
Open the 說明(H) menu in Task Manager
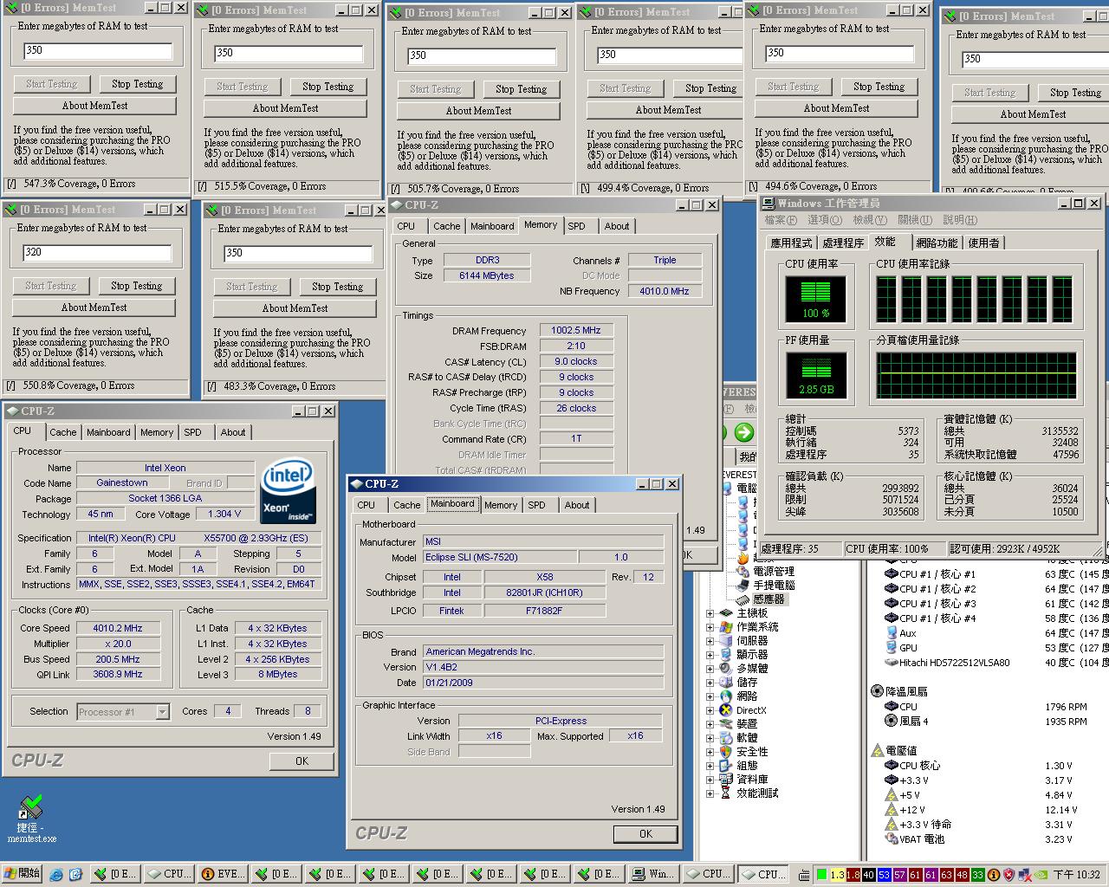[960, 220]
